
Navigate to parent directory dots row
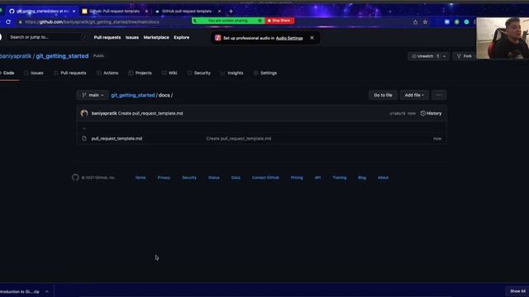(84, 129)
